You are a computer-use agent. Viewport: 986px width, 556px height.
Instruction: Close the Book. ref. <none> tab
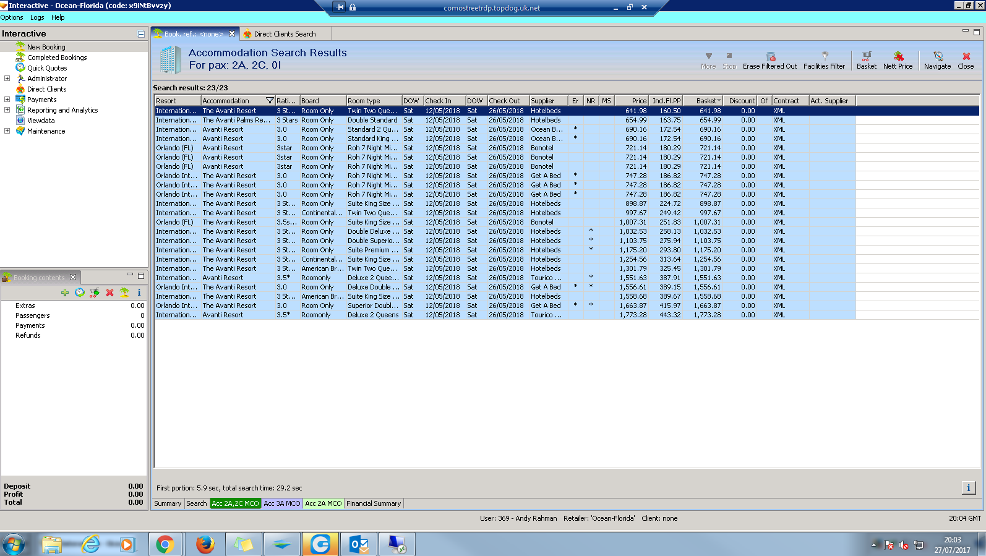click(232, 34)
